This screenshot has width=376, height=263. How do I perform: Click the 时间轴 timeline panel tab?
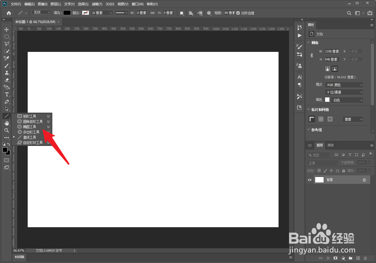(19, 257)
